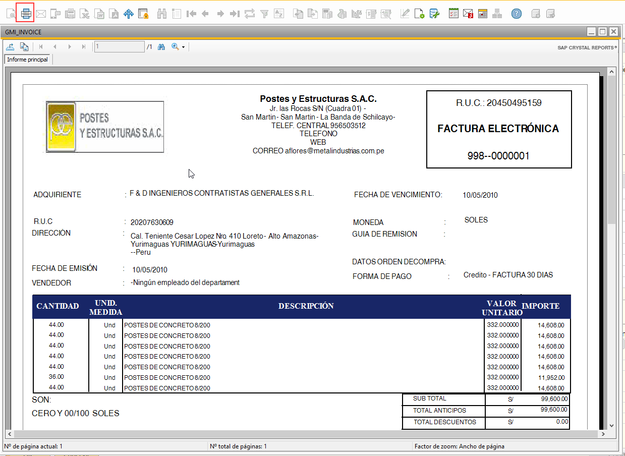Click the Find Text binoculars in report viewer
Screen dimensions: 625x456
coord(161,47)
